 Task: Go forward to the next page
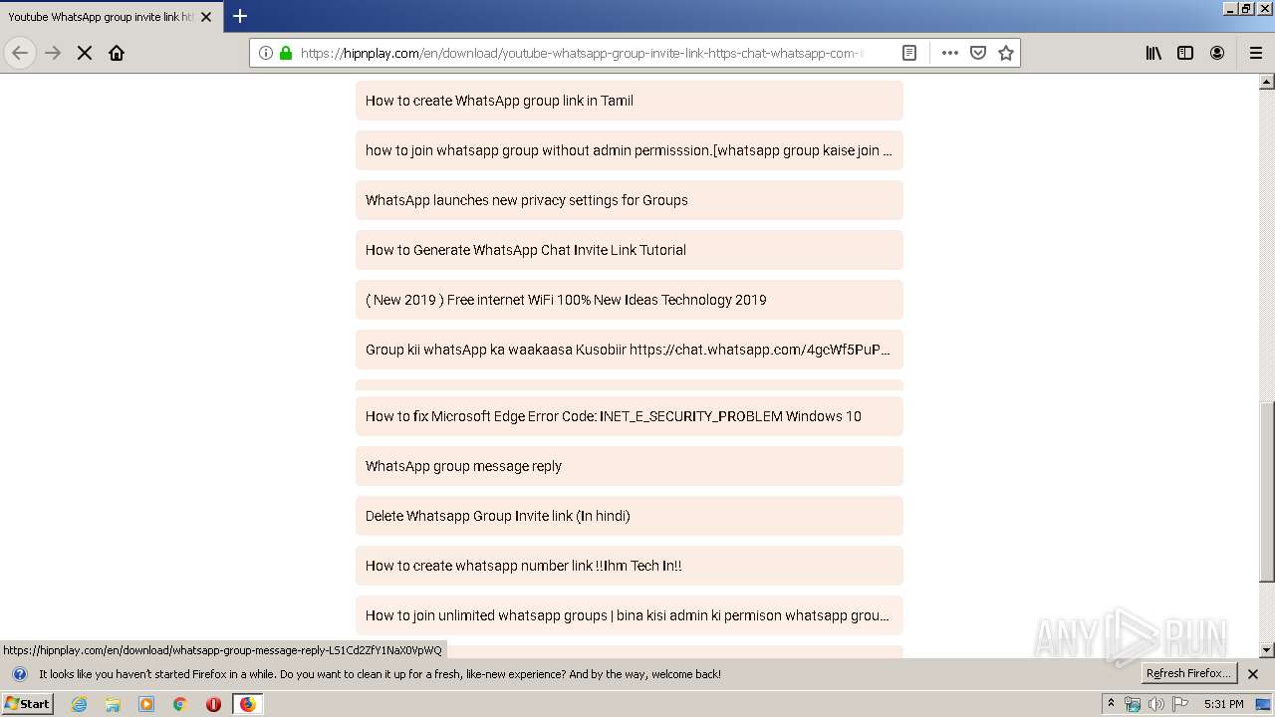(53, 53)
